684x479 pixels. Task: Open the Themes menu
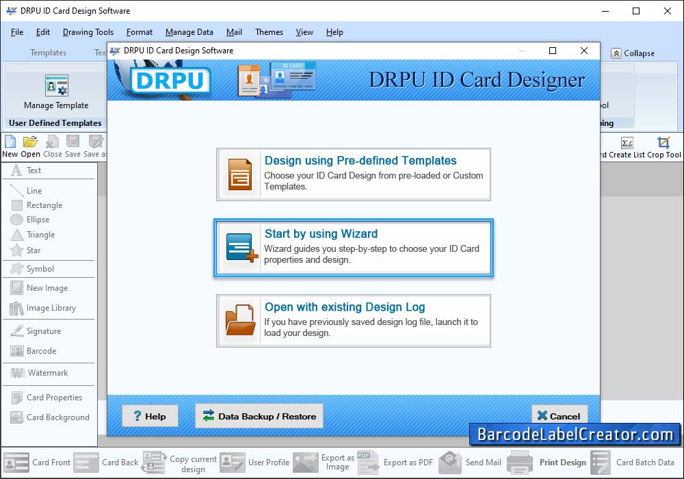269,32
